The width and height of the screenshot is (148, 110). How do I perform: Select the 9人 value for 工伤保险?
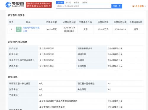click(x=41, y=95)
